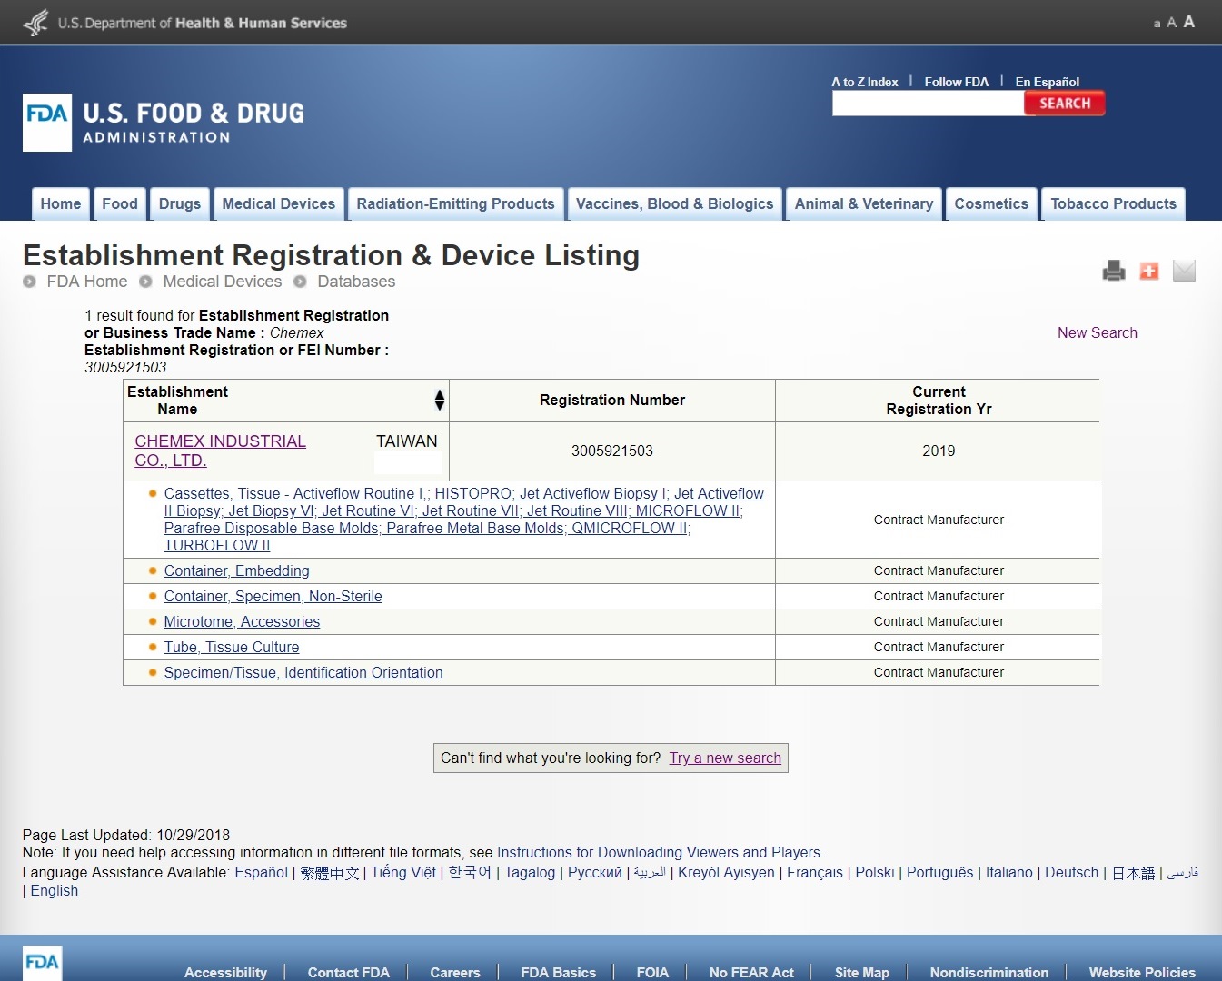Select English language assistance
Screen dimensions: 1222x981
pyautogui.click(x=55, y=891)
